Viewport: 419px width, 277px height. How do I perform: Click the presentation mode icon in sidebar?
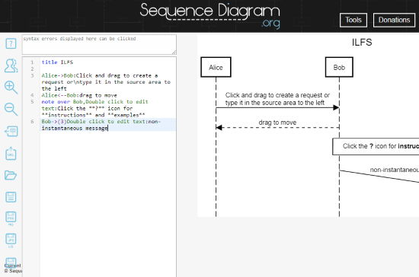coord(11,132)
